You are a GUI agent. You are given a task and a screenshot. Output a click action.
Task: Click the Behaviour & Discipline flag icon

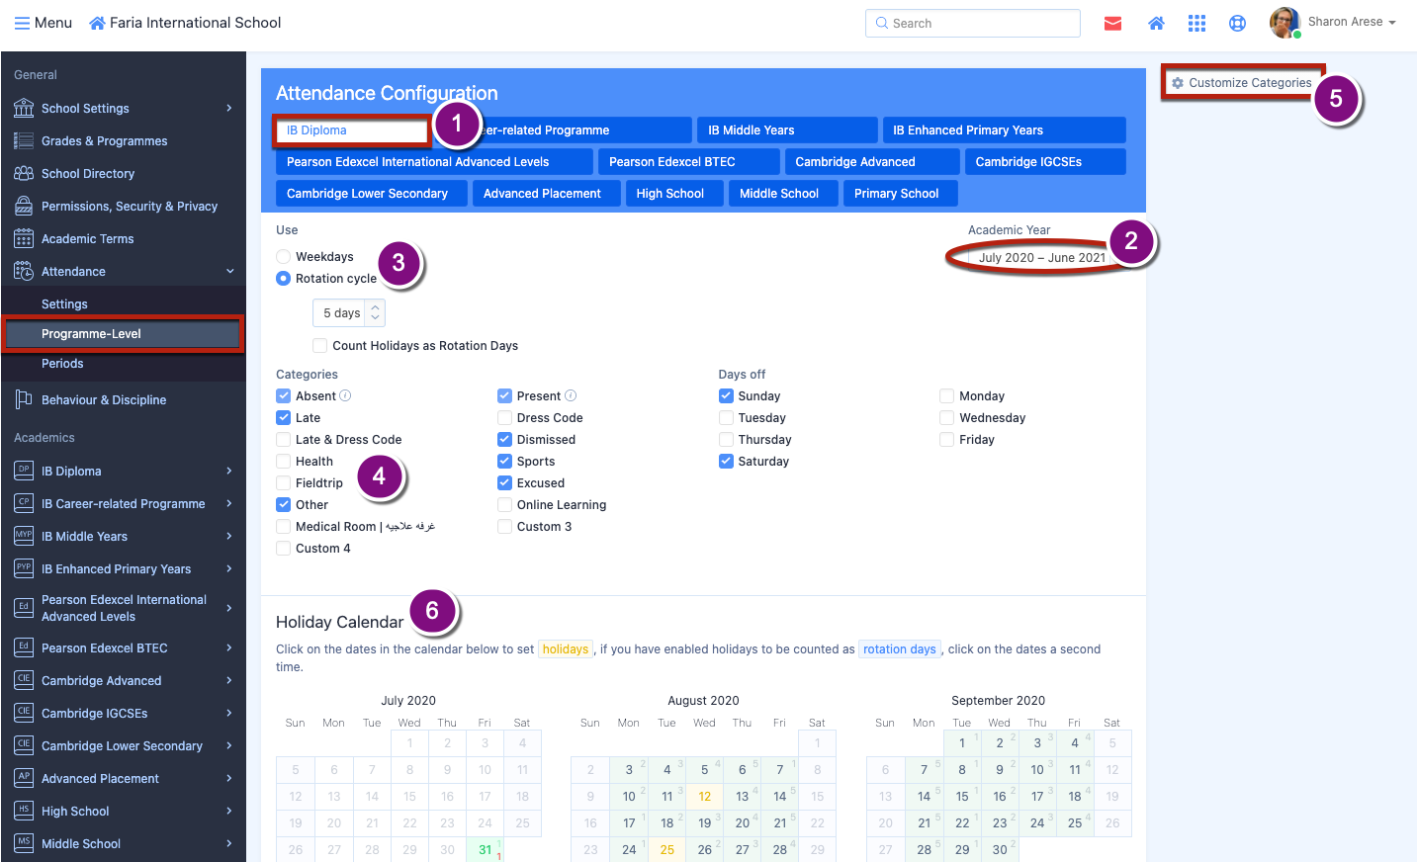click(x=24, y=399)
